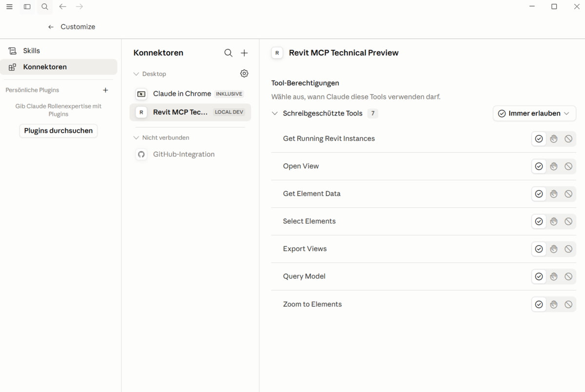Block the Export Views tool
This screenshot has width=585, height=392.
(x=568, y=249)
